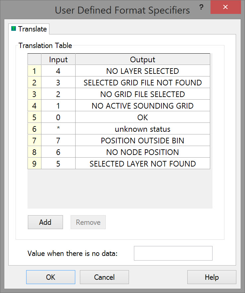
Task: Close the User Defined Format Specifiers dialog
Action: (225, 7)
